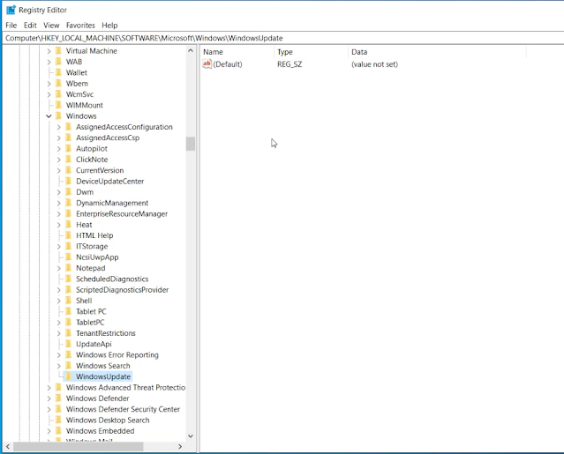The width and height of the screenshot is (564, 454).
Task: Click the AssignedAccessCsp folder icon
Action: click(68, 138)
